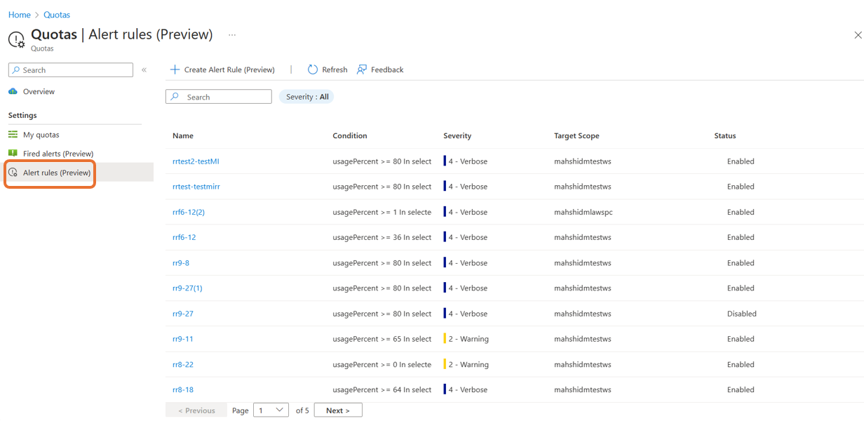
Task: Focus the alert rules Search field
Action: tap(219, 97)
